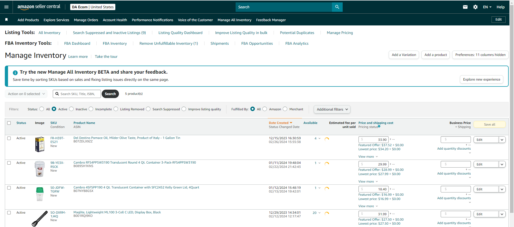Open Action on 0 selected dropdown
Screen dimensions: 514x227
coord(26,94)
